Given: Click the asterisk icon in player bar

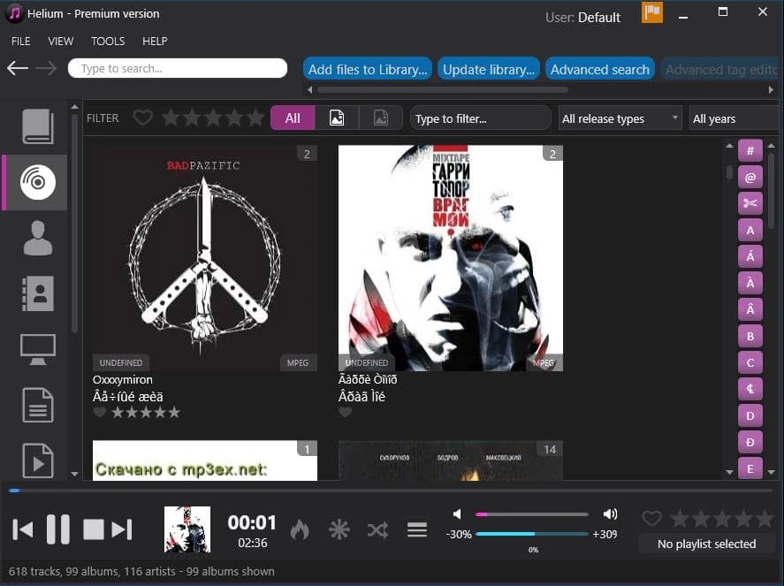Looking at the screenshot, I should tap(339, 529).
